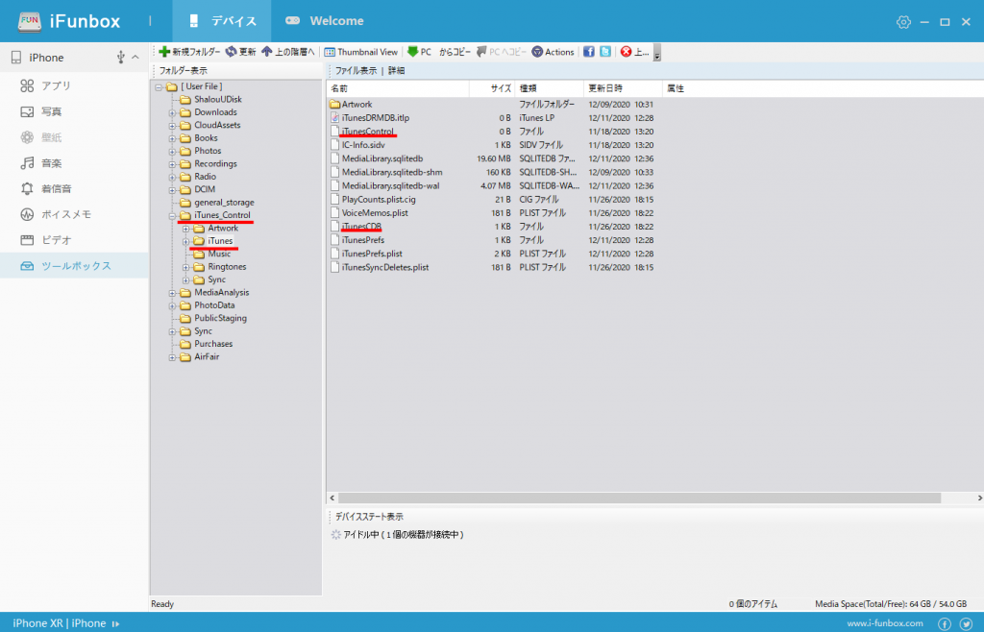Click the PC からコピー toolbar button
984x632 pixels.
click(438, 52)
